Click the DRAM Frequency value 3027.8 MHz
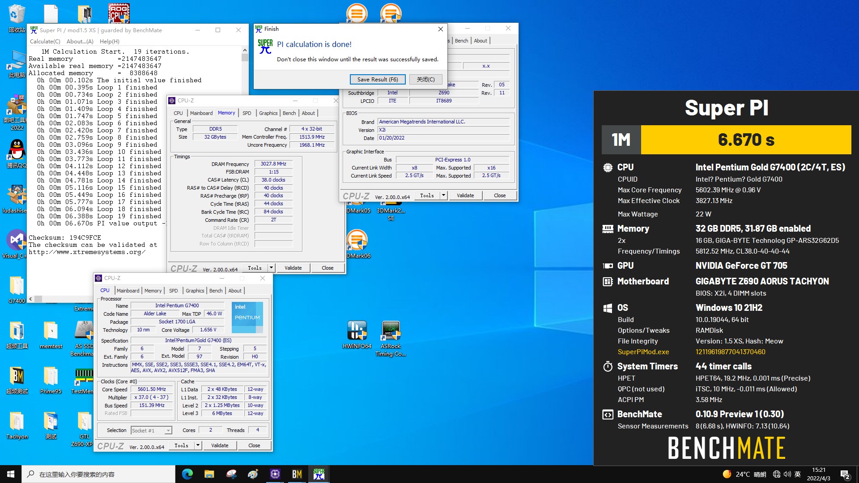The image size is (859, 483). [x=273, y=164]
